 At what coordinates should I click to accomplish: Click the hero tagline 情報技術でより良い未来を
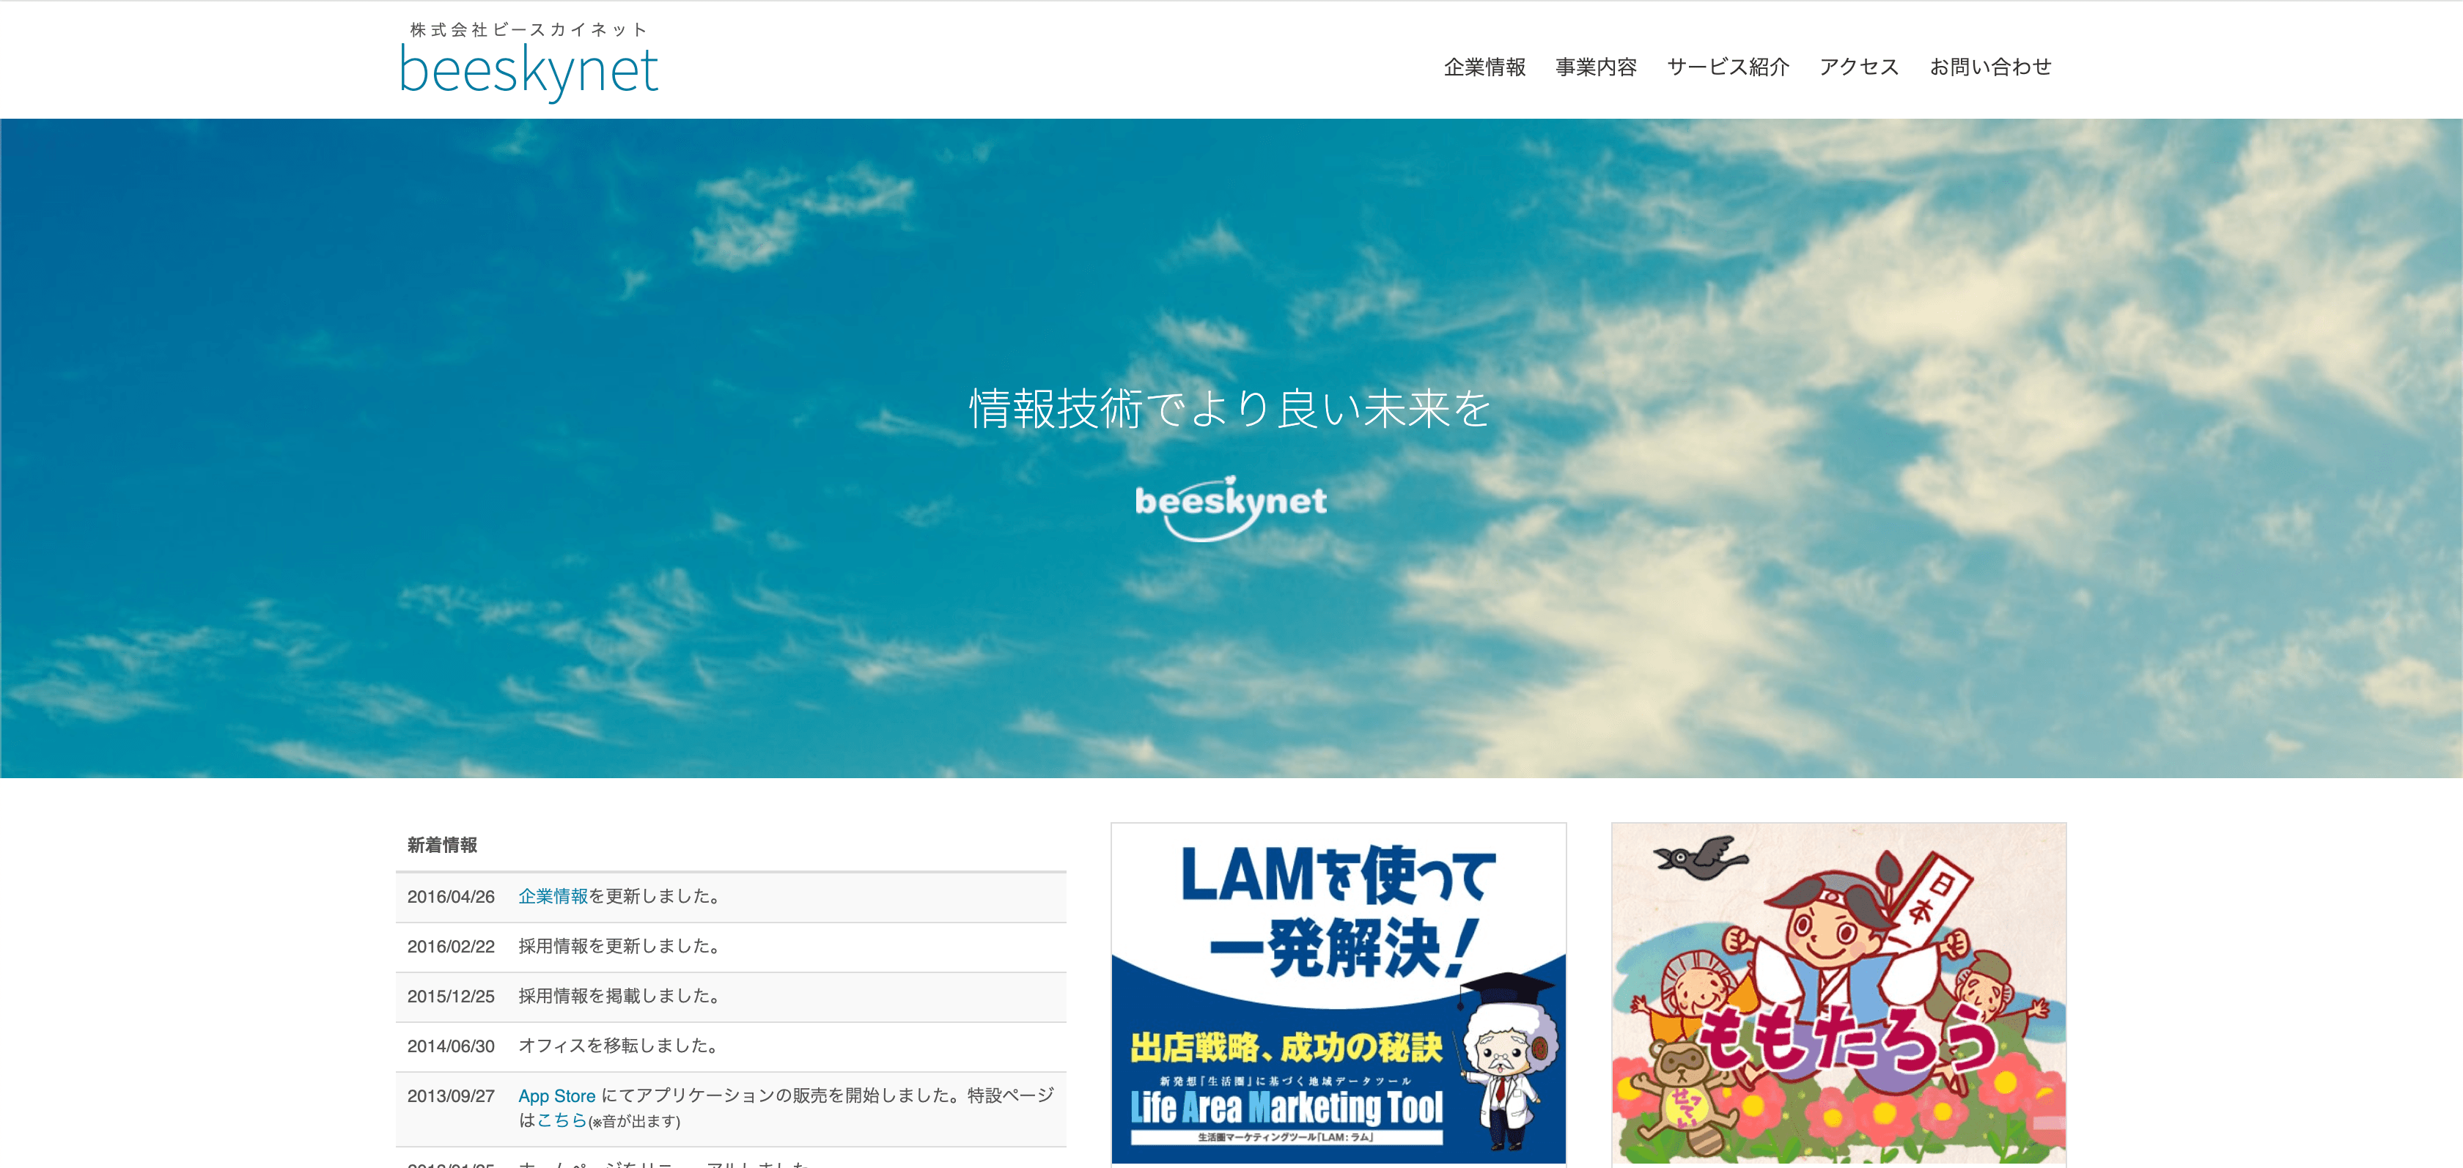tap(1231, 409)
